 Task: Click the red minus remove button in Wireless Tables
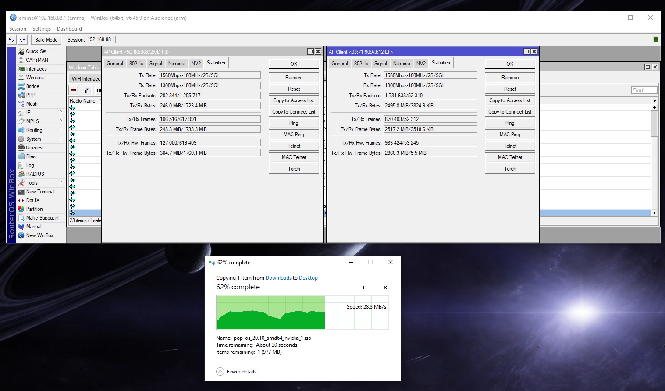pyautogui.click(x=74, y=90)
